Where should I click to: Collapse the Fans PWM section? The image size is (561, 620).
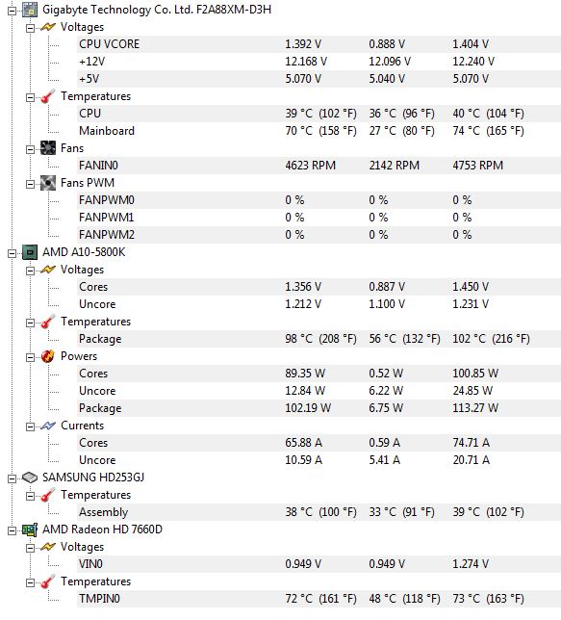coord(30,184)
